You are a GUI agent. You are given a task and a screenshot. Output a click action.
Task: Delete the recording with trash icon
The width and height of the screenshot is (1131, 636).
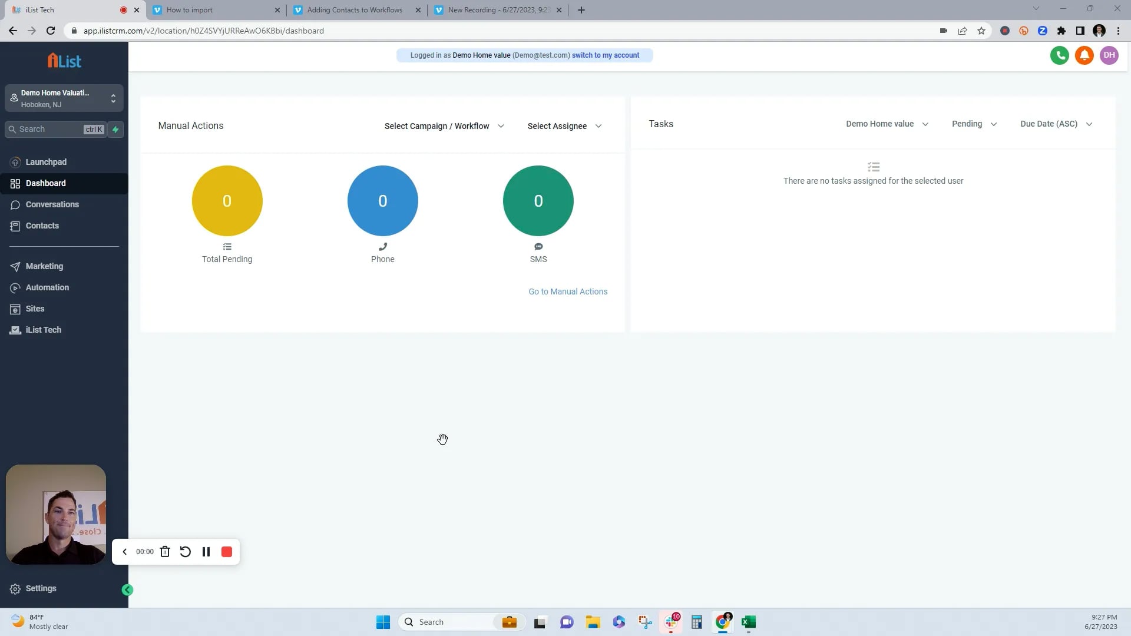tap(165, 552)
